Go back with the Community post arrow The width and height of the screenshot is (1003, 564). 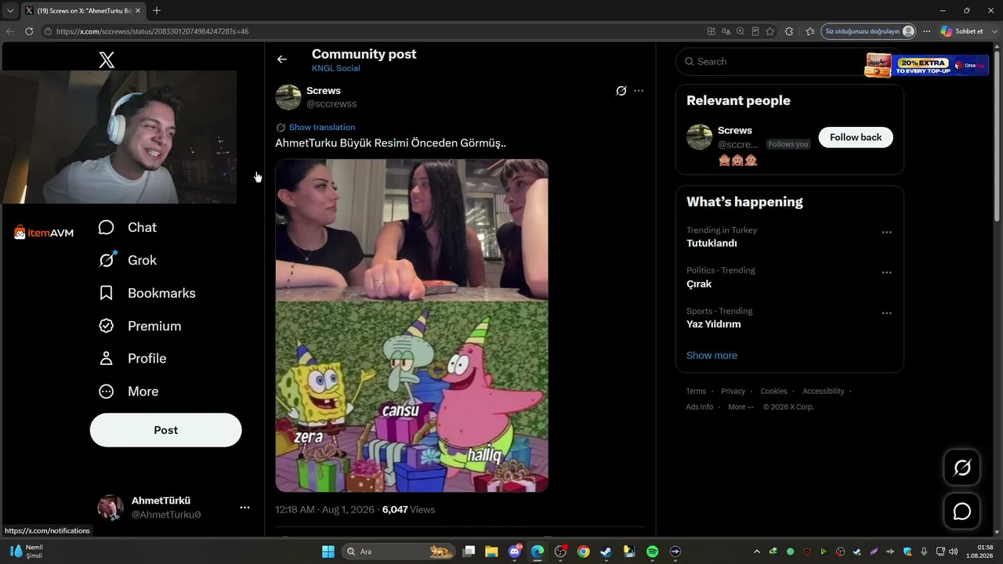click(x=282, y=60)
